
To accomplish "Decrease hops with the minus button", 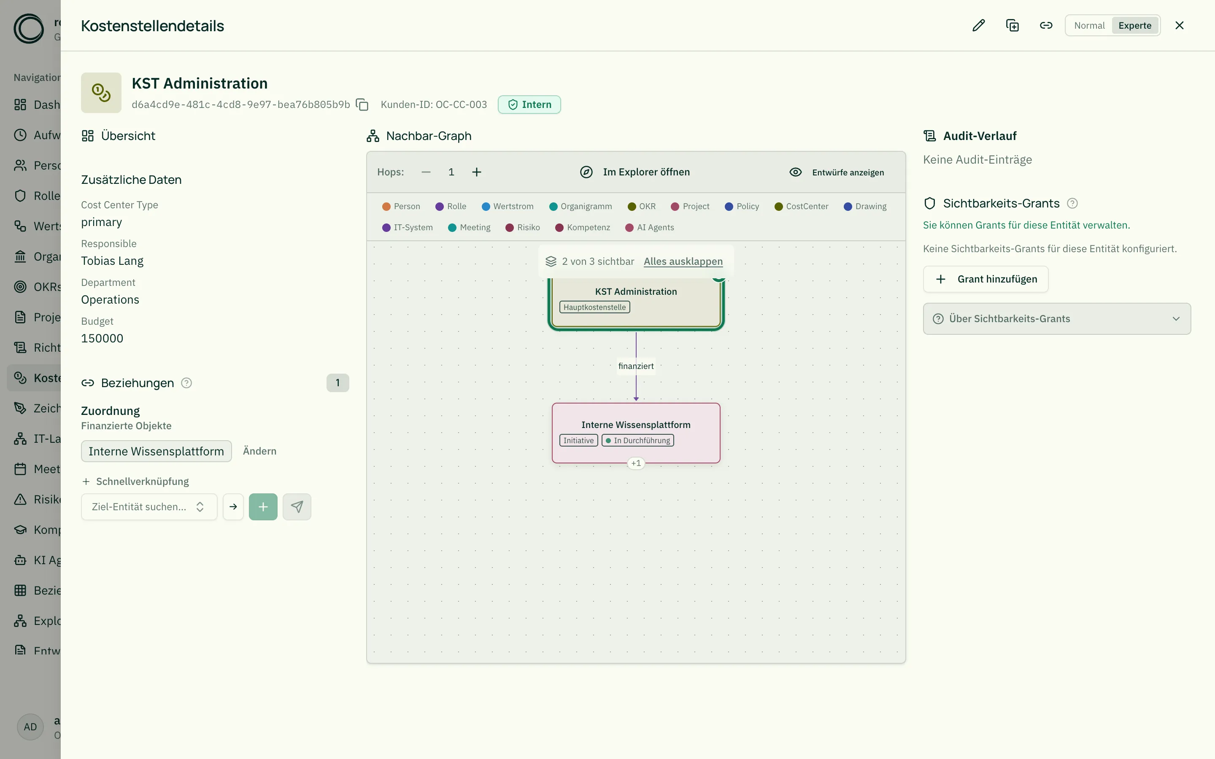I will point(426,172).
